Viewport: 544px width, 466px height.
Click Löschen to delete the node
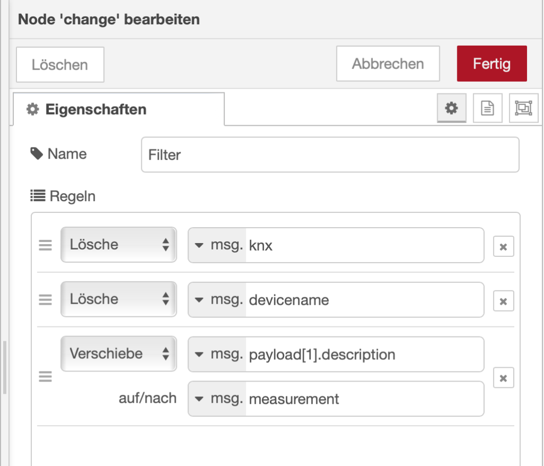point(59,64)
